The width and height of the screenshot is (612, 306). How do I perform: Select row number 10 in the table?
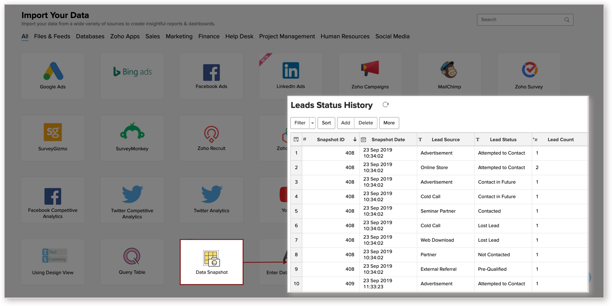(x=296, y=284)
